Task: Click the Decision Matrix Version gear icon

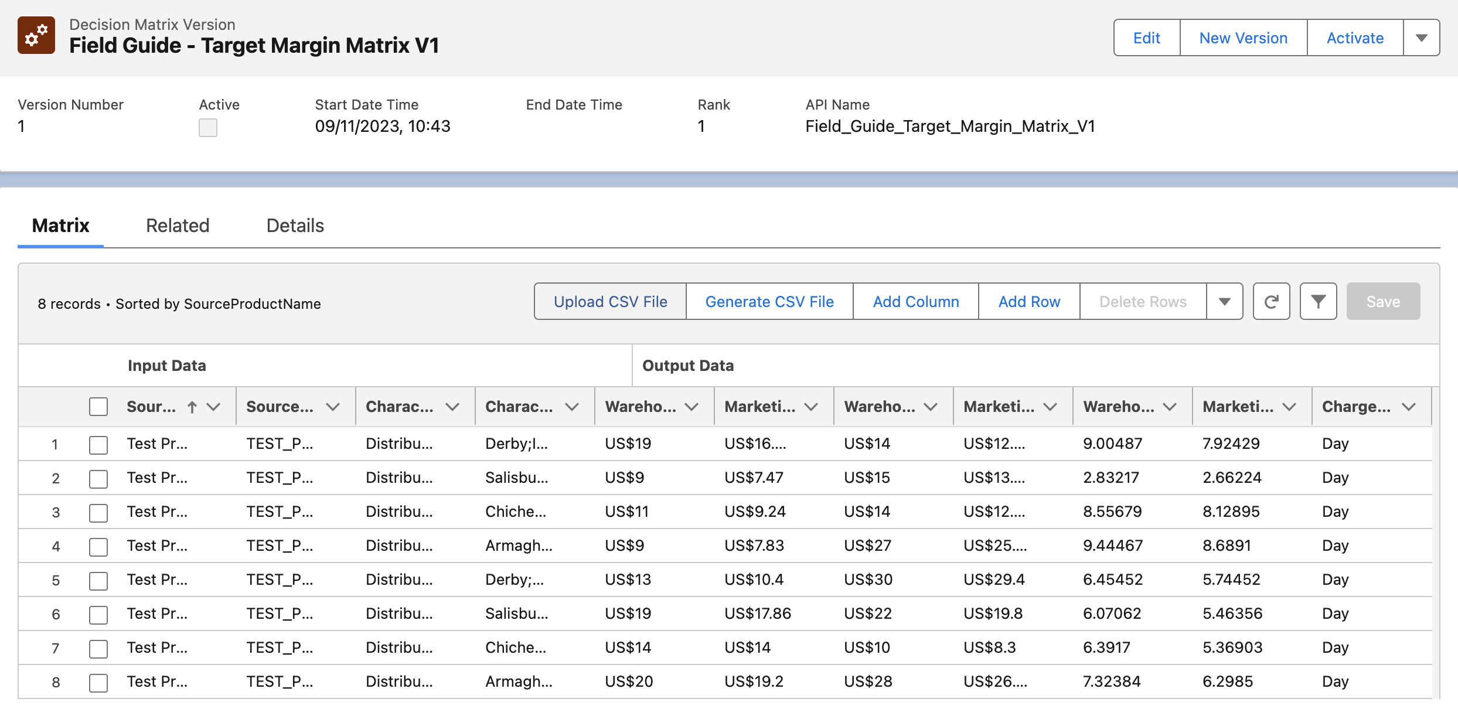Action: [36, 35]
